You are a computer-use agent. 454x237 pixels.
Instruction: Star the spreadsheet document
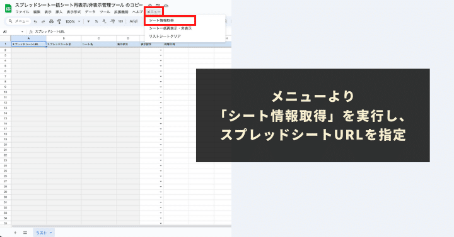pyautogui.click(x=150, y=6)
